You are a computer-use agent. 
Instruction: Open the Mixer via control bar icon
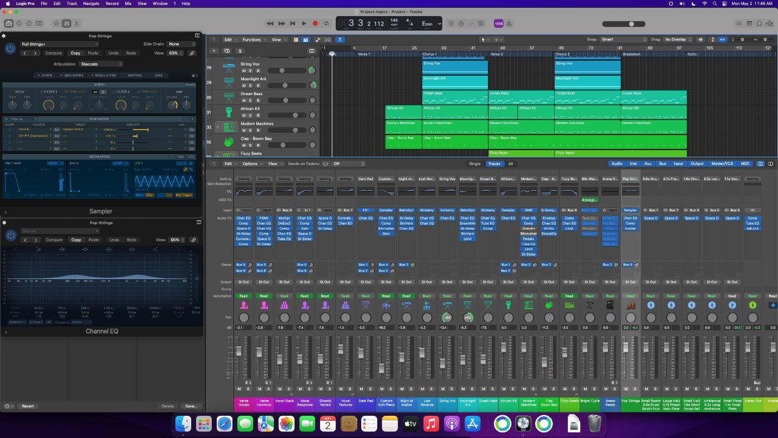pos(66,23)
